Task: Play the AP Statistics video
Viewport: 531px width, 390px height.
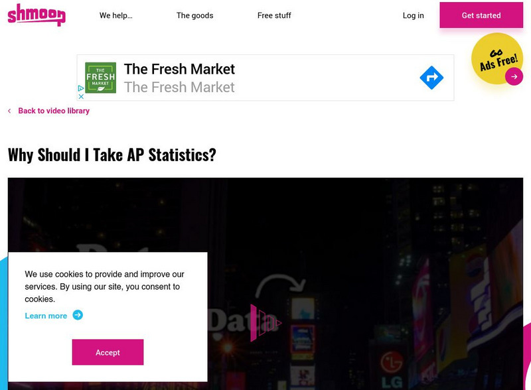Action: 265,323
